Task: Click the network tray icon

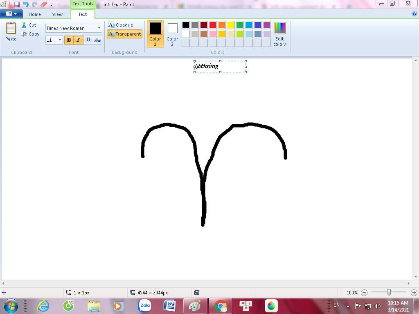Action: tap(368, 306)
